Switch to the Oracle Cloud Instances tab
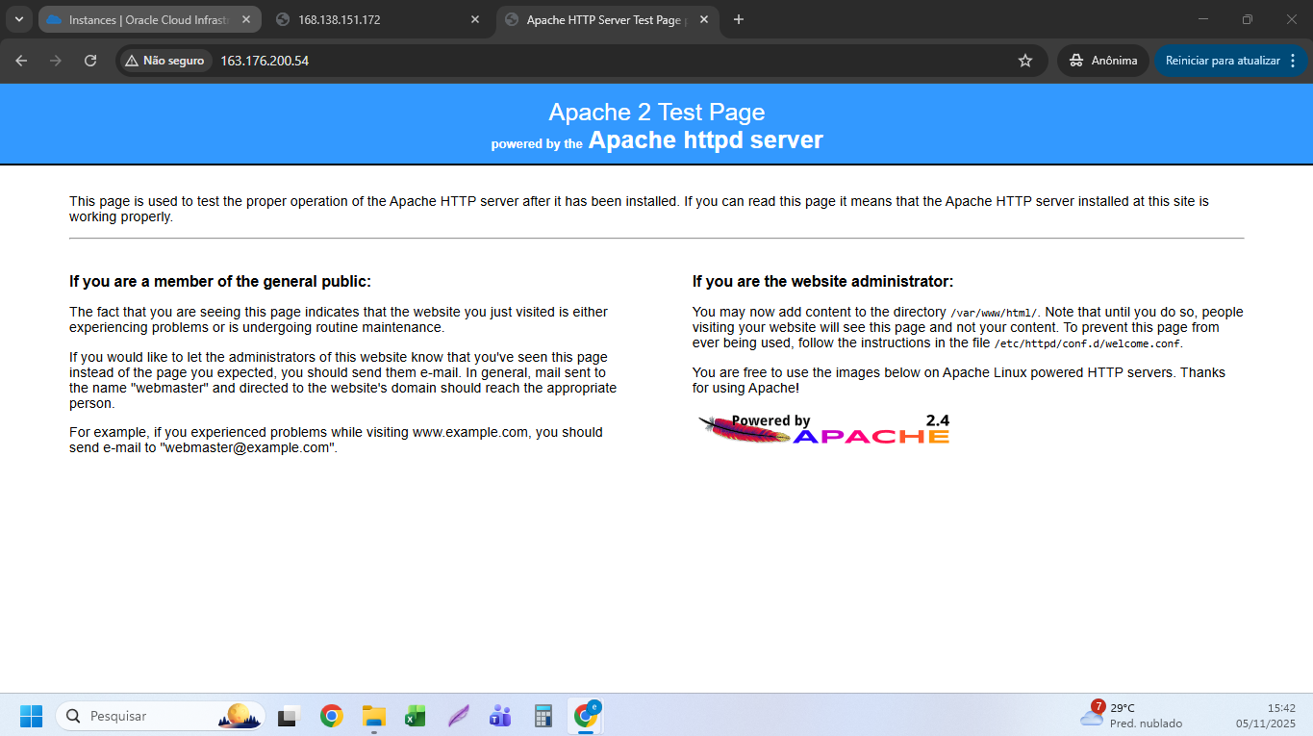1313x736 pixels. pyautogui.click(x=150, y=19)
